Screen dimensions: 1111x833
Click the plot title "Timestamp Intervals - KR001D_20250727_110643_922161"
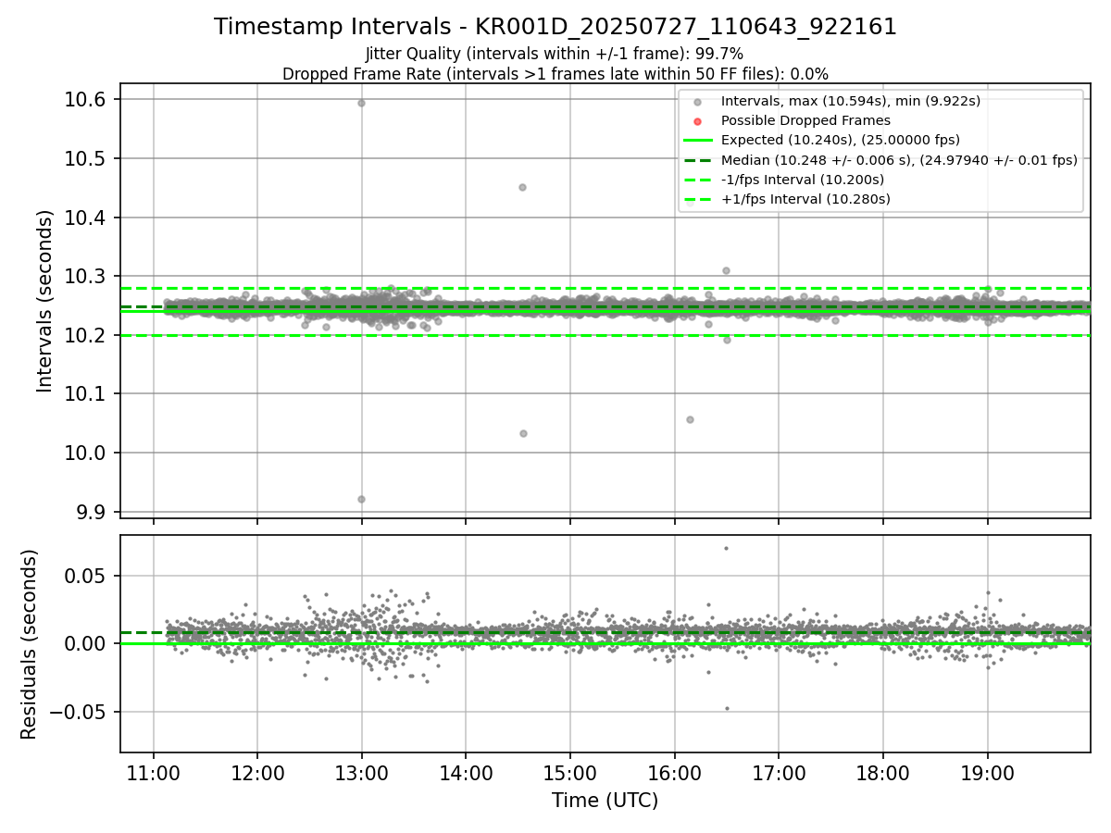pyautogui.click(x=555, y=27)
